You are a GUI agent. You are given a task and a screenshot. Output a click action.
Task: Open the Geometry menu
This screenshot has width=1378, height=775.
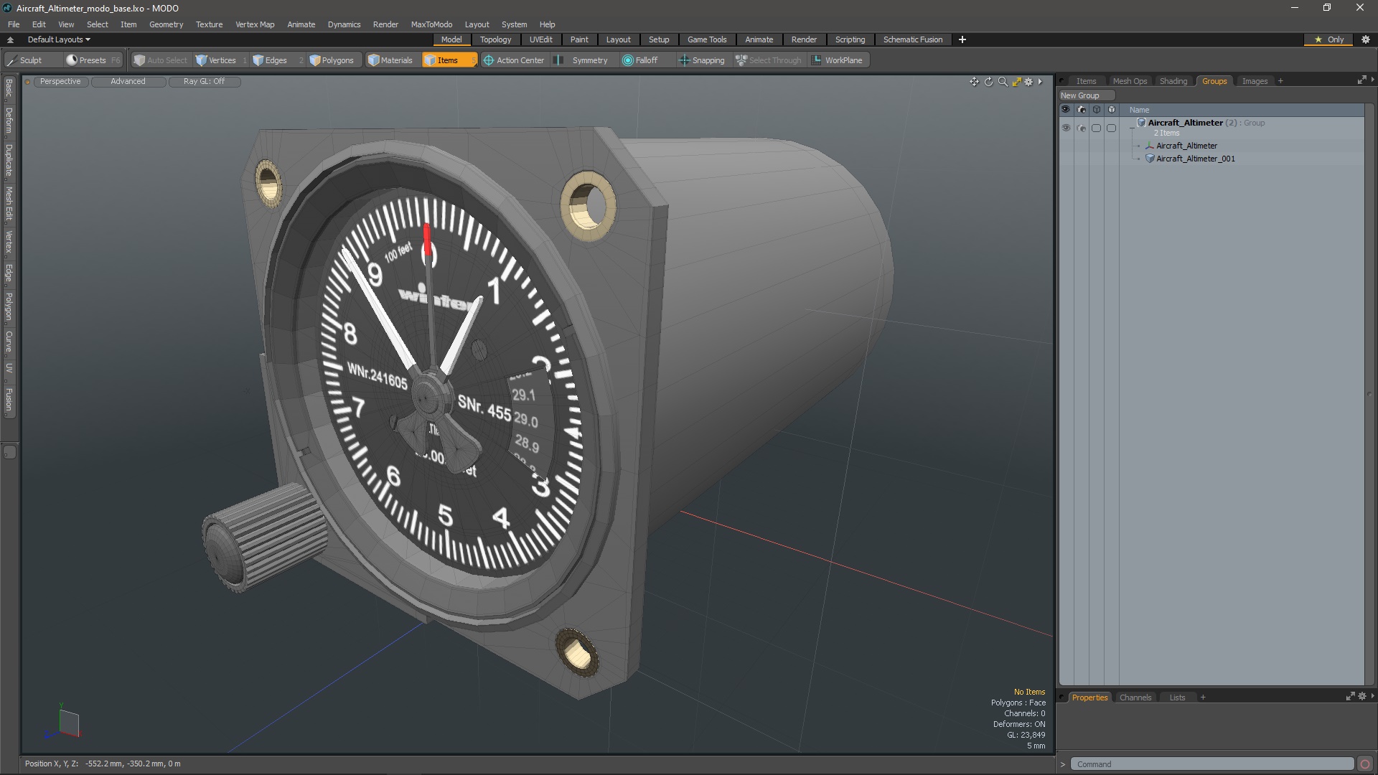point(166,24)
